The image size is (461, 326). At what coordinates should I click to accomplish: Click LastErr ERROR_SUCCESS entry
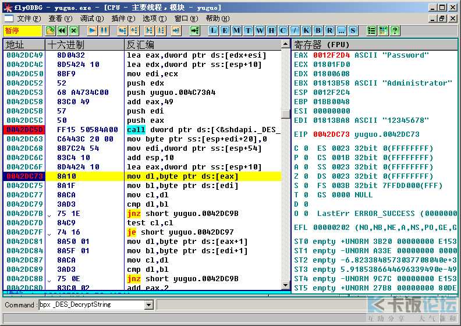pos(387,214)
